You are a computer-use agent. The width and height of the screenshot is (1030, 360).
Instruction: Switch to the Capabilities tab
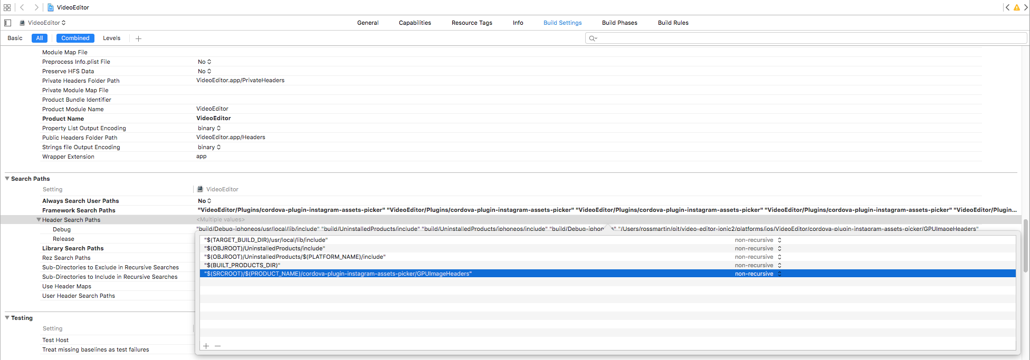(415, 23)
